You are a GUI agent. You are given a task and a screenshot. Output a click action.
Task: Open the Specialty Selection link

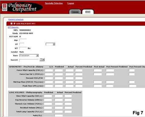pyautogui.click(x=54, y=3)
